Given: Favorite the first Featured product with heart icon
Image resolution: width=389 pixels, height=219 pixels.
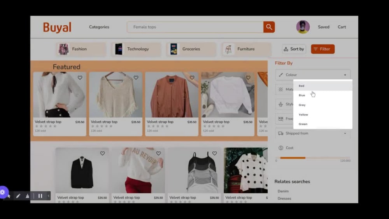Looking at the screenshot, I should 80,78.
